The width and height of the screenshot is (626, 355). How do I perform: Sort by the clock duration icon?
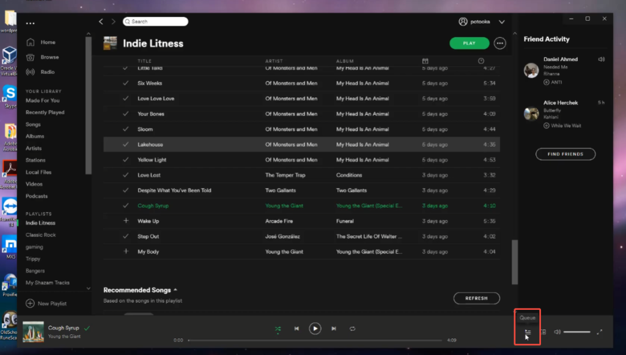click(x=481, y=61)
